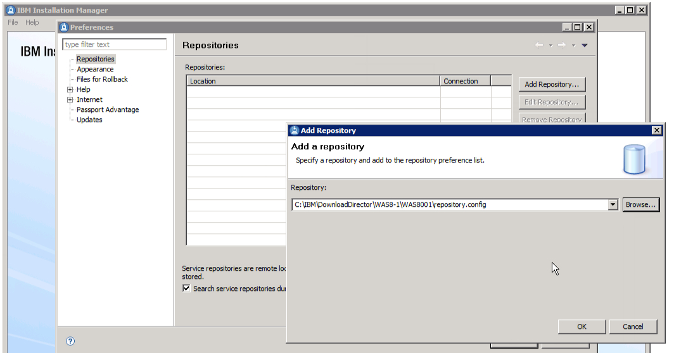This screenshot has height=353, width=674.
Task: Confirm with OK in Add Repository
Action: pos(582,327)
